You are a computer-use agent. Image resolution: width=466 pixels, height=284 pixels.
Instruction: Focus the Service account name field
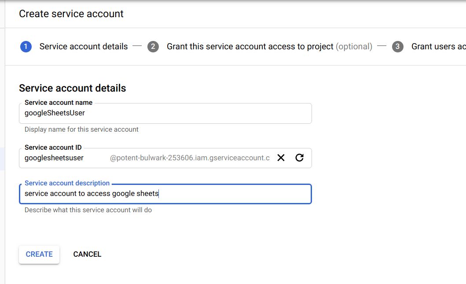point(165,113)
